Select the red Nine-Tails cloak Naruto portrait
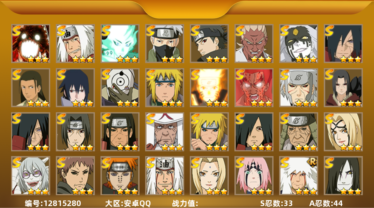The image size is (374, 208). point(31,44)
